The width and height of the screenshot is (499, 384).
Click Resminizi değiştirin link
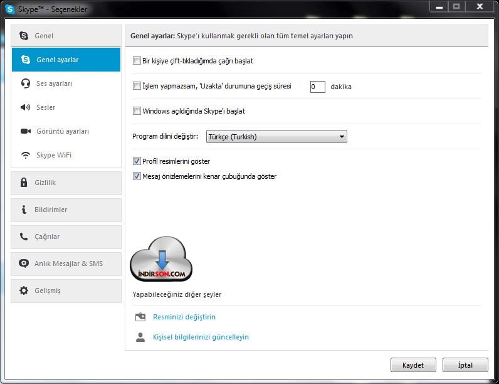(184, 317)
